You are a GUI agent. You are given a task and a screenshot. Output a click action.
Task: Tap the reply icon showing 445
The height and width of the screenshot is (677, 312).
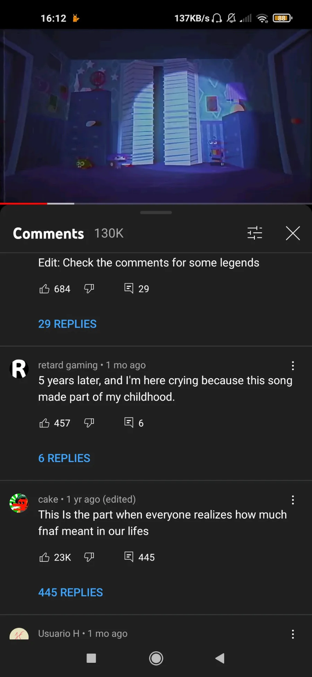click(x=129, y=557)
